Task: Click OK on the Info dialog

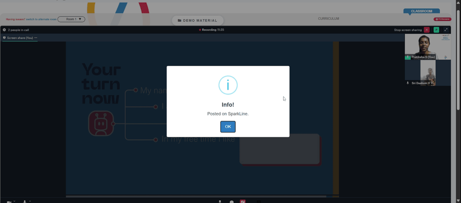Action: click(228, 127)
